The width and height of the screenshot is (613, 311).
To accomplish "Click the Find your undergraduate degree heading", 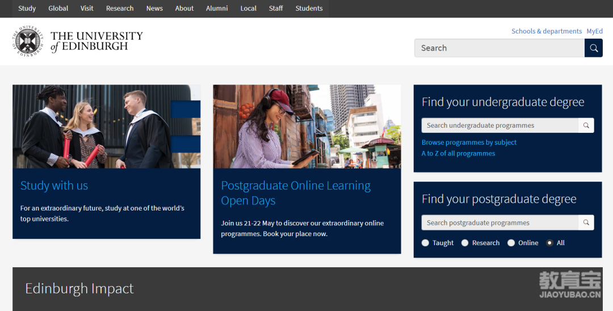I will point(503,102).
